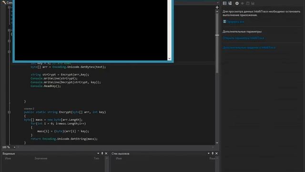The image size is (305, 172).
Task: Click the IntelliTrace message about stopping the application
Action: point(262,13)
